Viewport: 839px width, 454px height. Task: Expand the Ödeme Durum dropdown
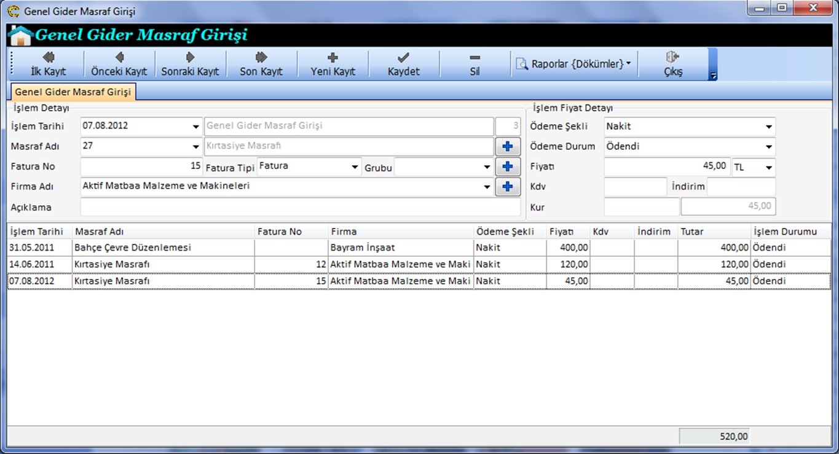click(768, 147)
